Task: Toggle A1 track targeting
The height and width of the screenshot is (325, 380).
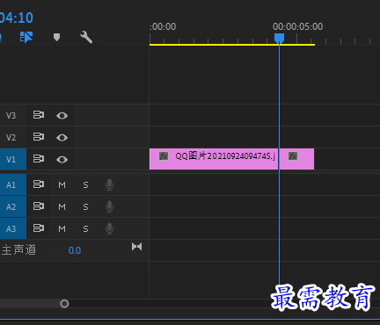Action: click(13, 184)
